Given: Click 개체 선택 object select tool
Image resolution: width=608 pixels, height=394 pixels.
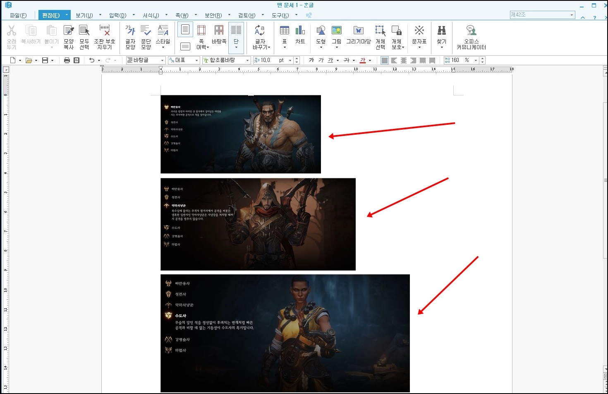Looking at the screenshot, I should tap(381, 37).
